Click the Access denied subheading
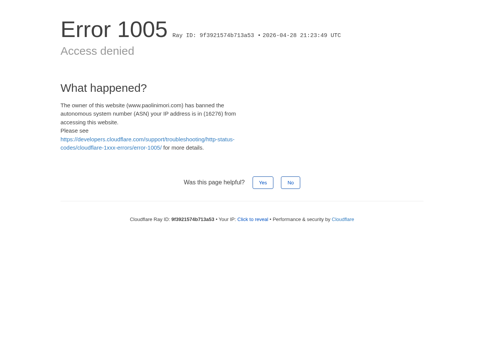Screen dimensions: 484x340 click(x=97, y=51)
